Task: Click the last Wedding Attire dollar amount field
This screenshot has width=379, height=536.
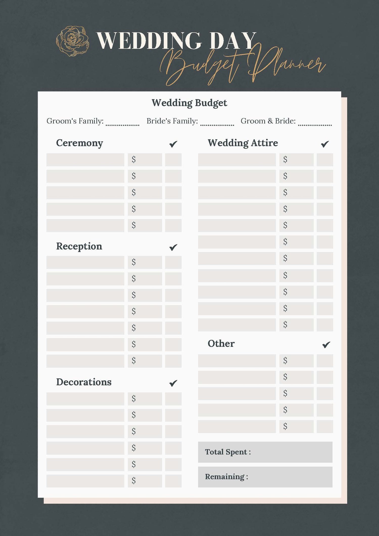Action: click(296, 325)
